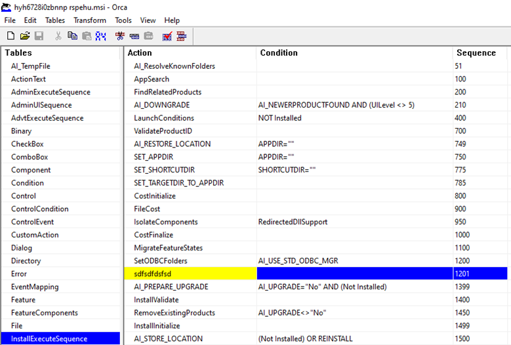Click the Paste clipboard toolbar icon
511x345 pixels.
point(87,36)
